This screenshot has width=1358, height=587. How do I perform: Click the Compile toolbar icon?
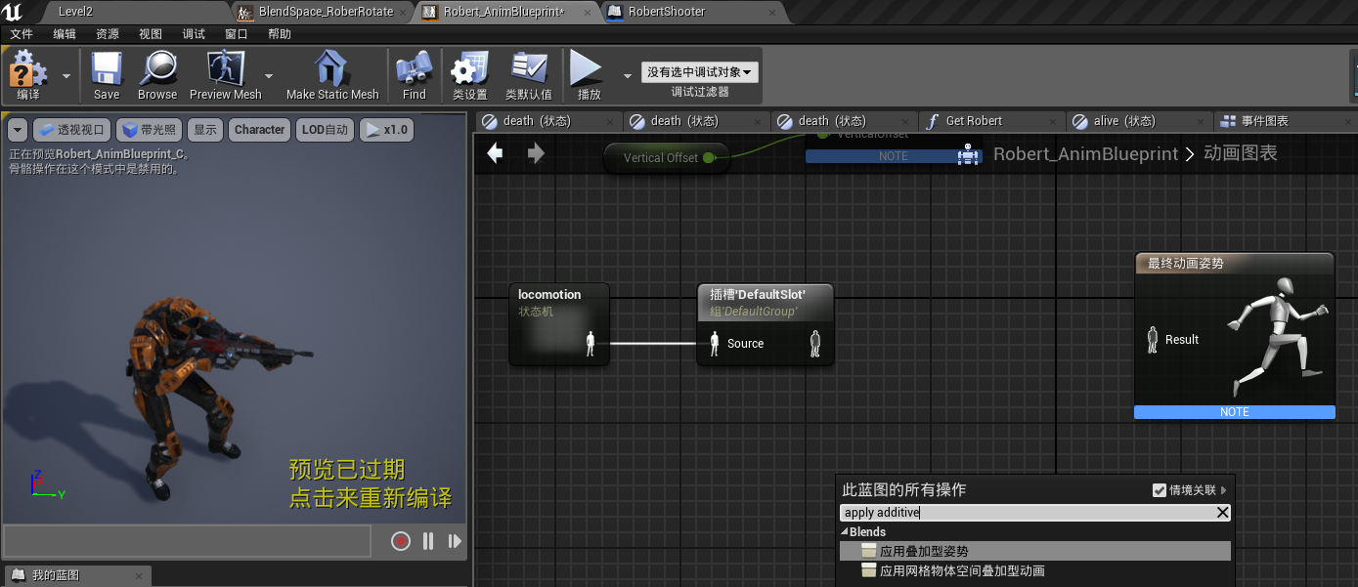[27, 71]
